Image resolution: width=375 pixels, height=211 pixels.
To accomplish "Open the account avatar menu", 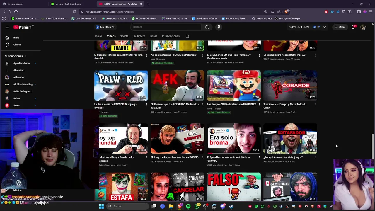I will coord(363,27).
